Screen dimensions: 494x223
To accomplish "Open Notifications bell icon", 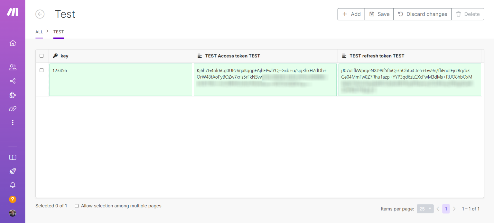I will 13,185.
